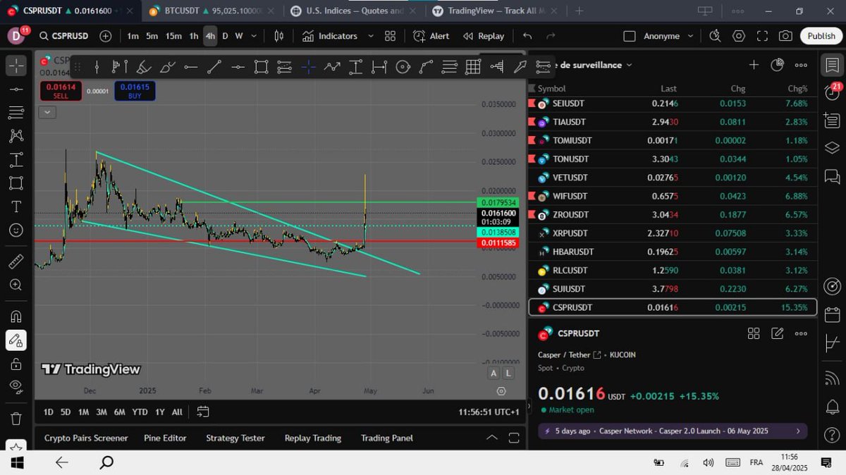Open notifications bell in right sidebar
The height and width of the screenshot is (475, 846).
pyautogui.click(x=832, y=407)
